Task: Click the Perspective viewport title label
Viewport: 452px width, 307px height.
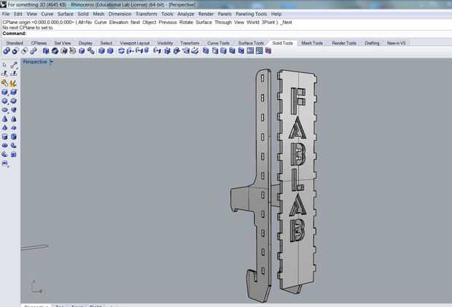Action: click(35, 62)
